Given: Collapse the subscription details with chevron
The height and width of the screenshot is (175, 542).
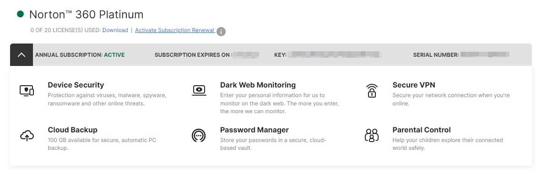Looking at the screenshot, I should pyautogui.click(x=22, y=55).
